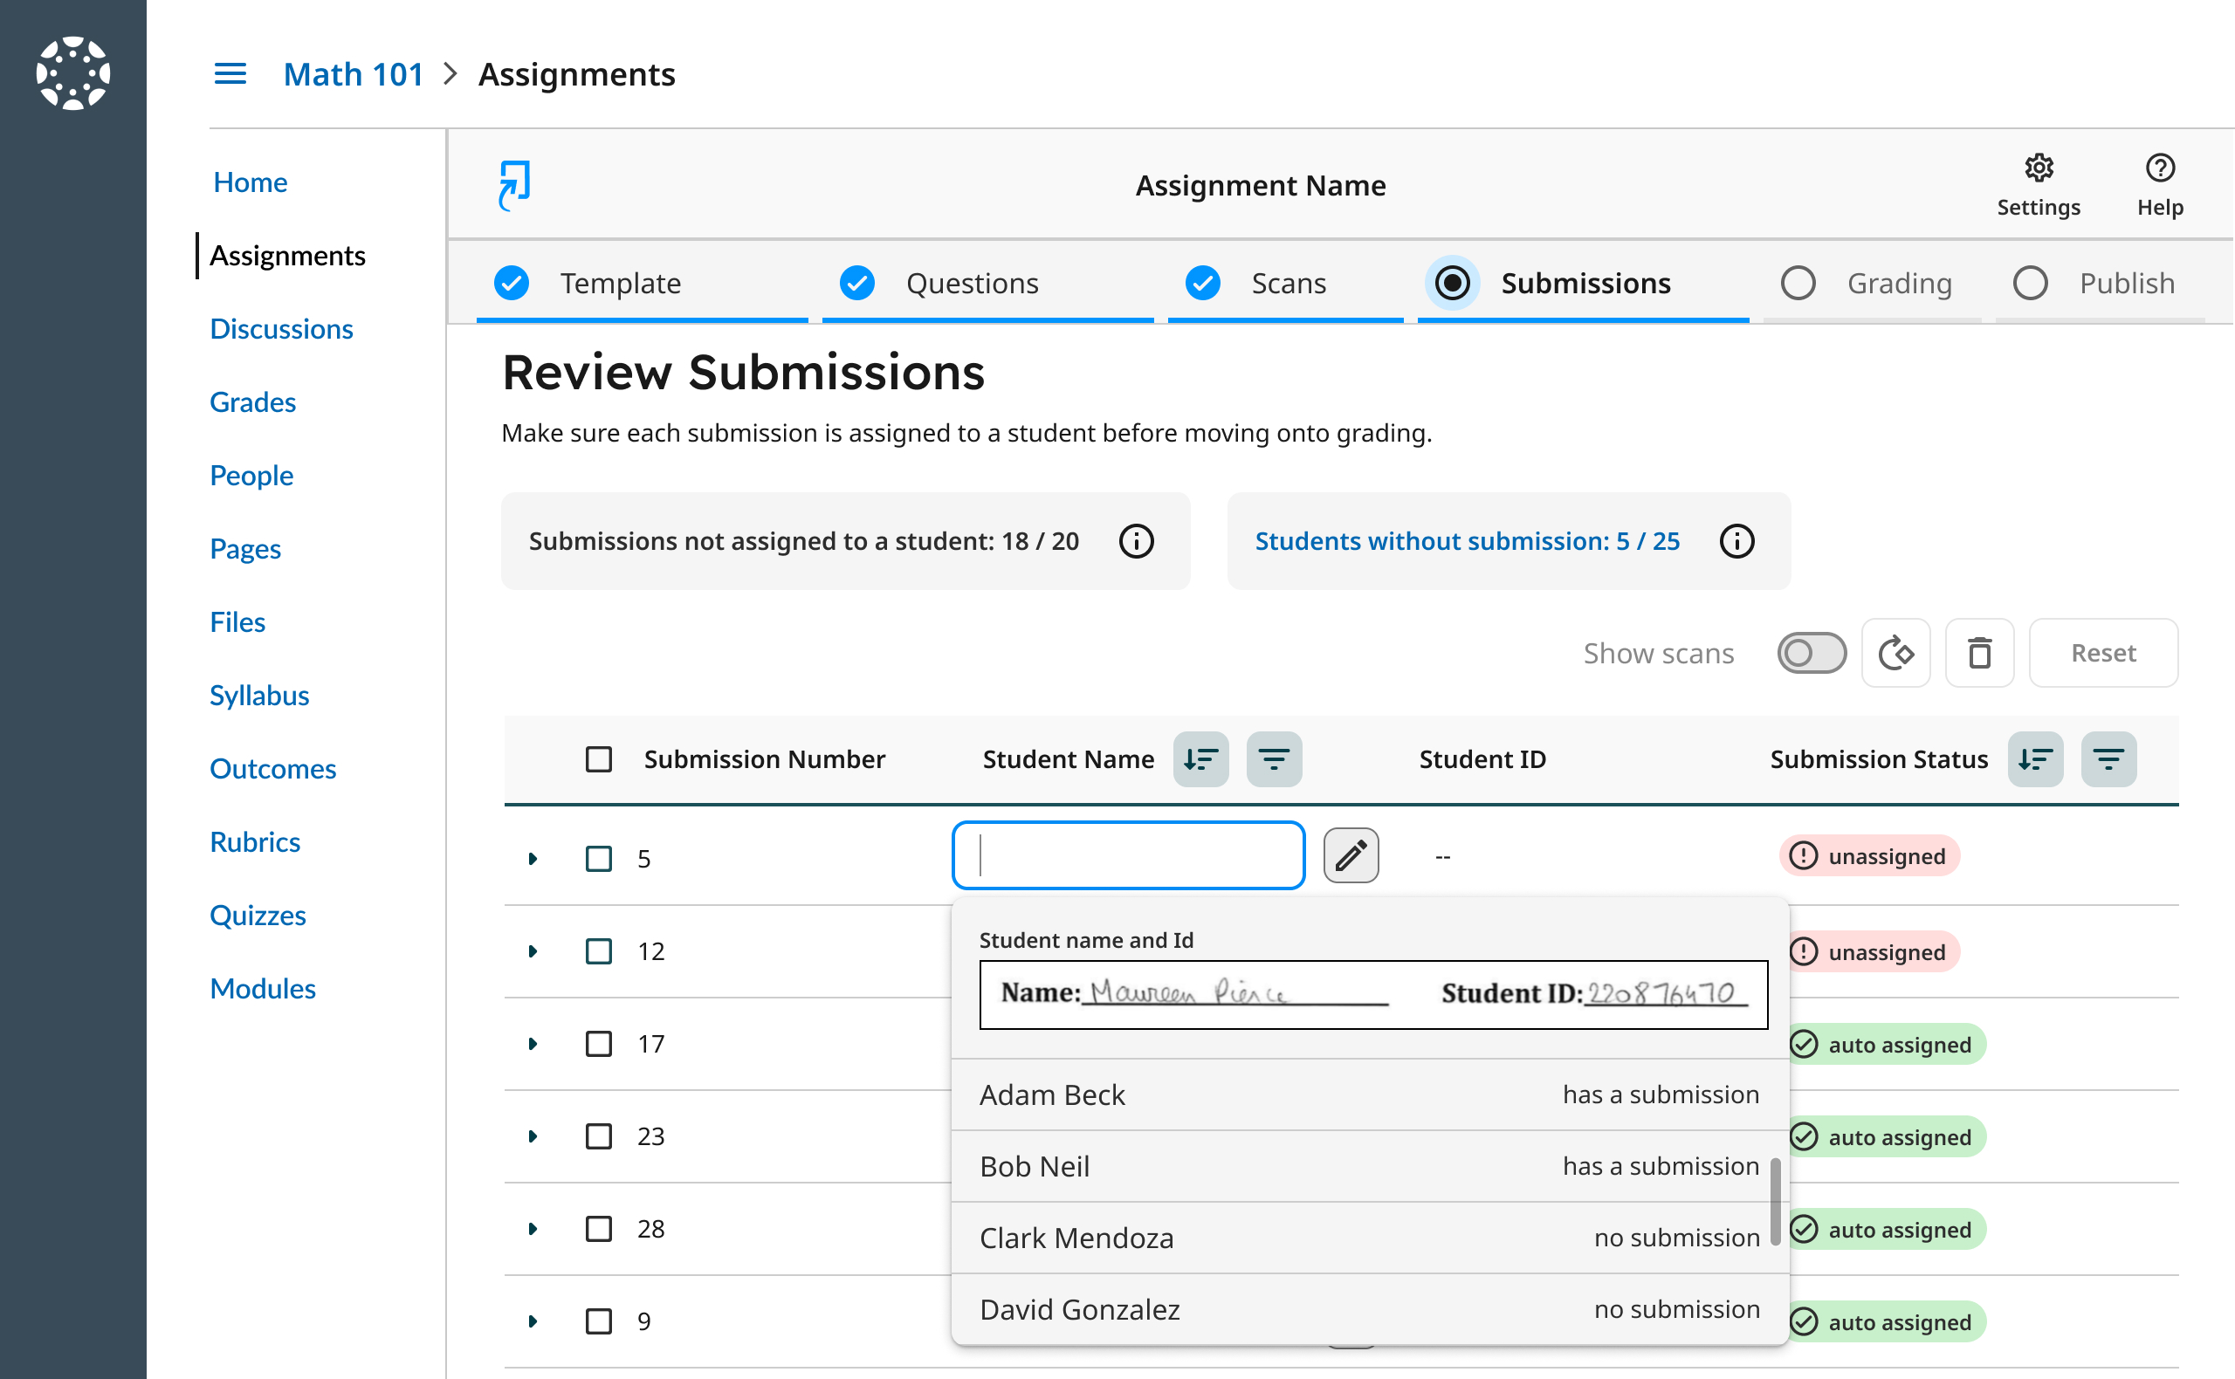Click the auto-assign refresh icon near Reset

click(1895, 653)
